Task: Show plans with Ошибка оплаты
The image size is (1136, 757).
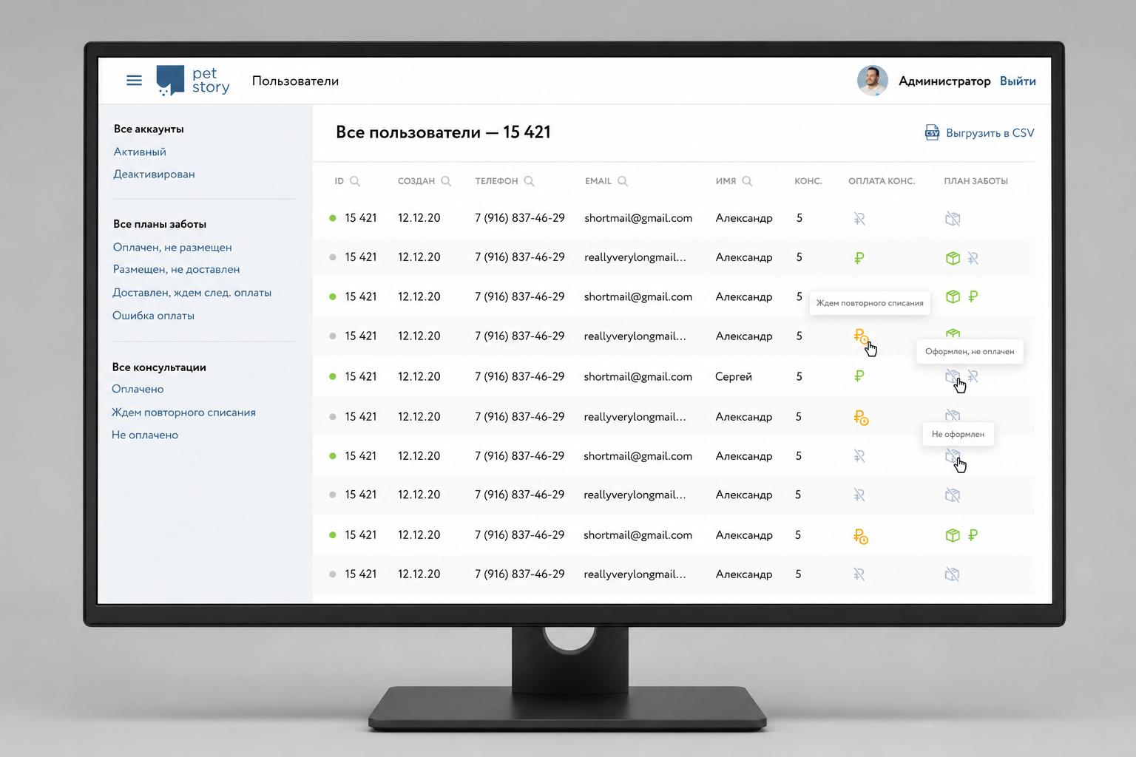Action: pyautogui.click(x=153, y=316)
